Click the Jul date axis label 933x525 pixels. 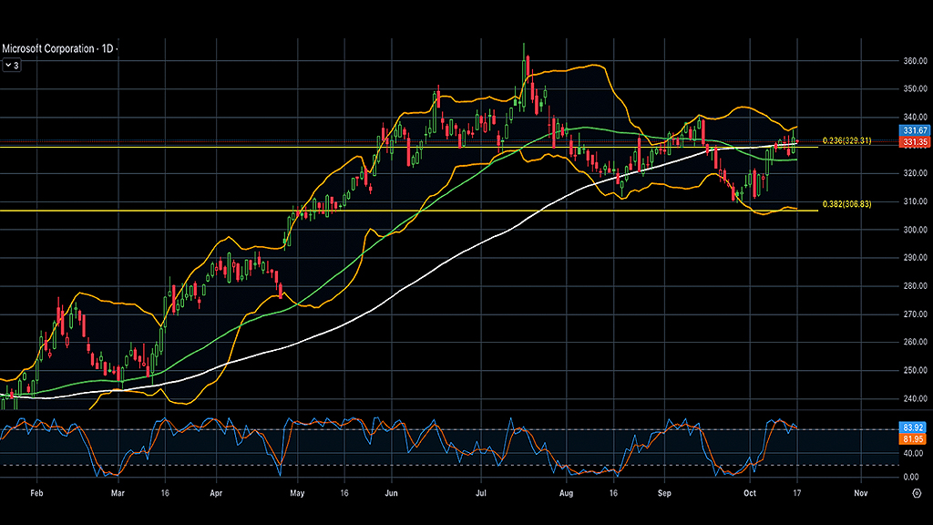coord(481,493)
